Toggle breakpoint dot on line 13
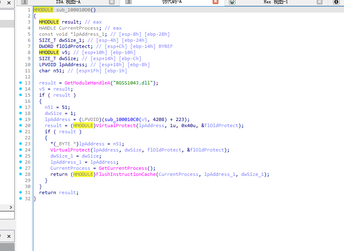Screen dimensions: 344x251 click(20, 83)
